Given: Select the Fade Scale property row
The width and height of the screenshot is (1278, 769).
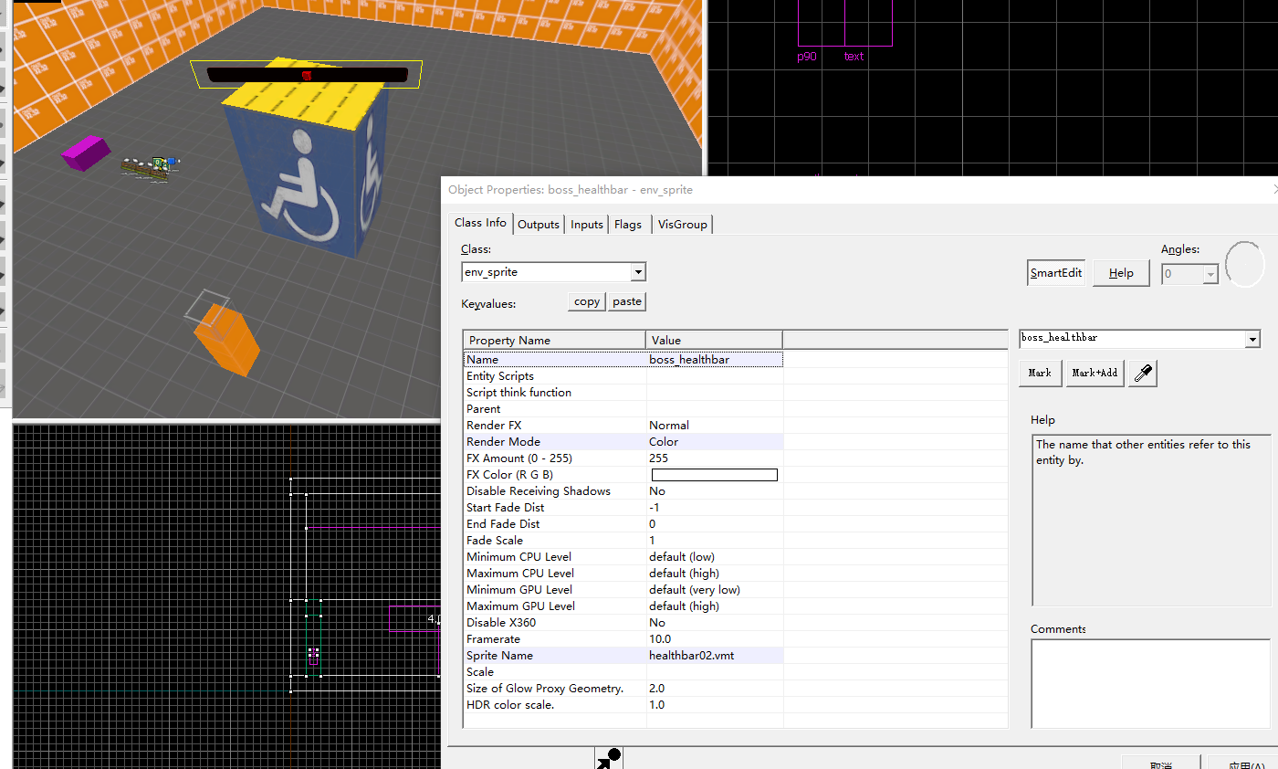Looking at the screenshot, I should 623,541.
